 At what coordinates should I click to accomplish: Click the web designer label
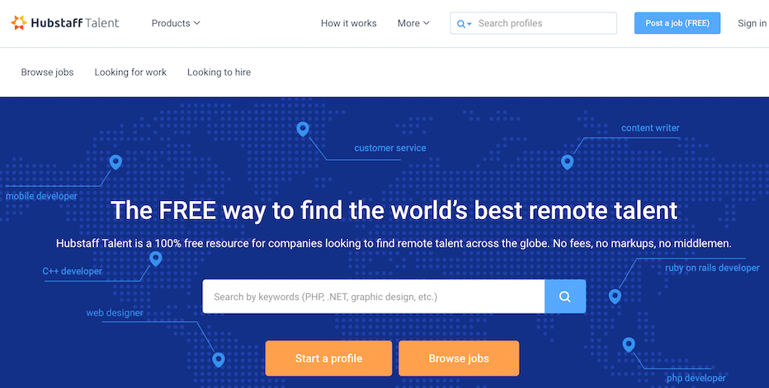pos(115,312)
